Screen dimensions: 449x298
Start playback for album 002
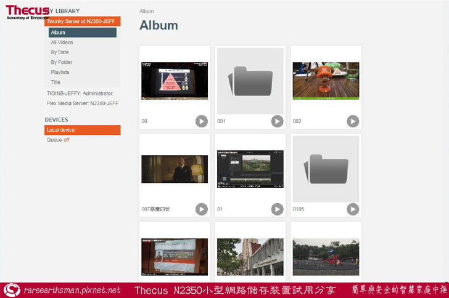pyautogui.click(x=352, y=121)
